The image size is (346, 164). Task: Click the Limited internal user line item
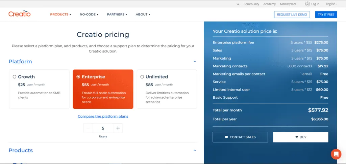(x=270, y=90)
